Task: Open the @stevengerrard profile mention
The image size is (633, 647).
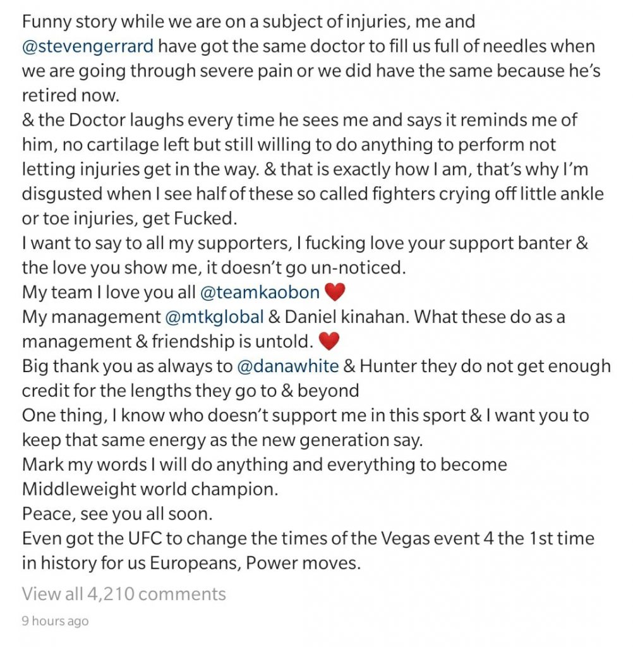Action: tap(88, 46)
